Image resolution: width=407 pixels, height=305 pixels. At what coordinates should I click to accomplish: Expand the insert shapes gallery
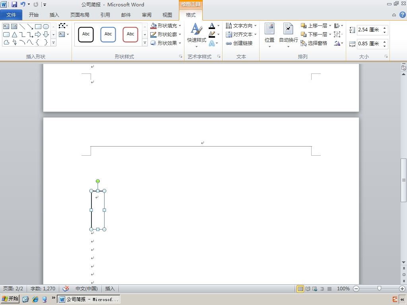tap(54, 43)
